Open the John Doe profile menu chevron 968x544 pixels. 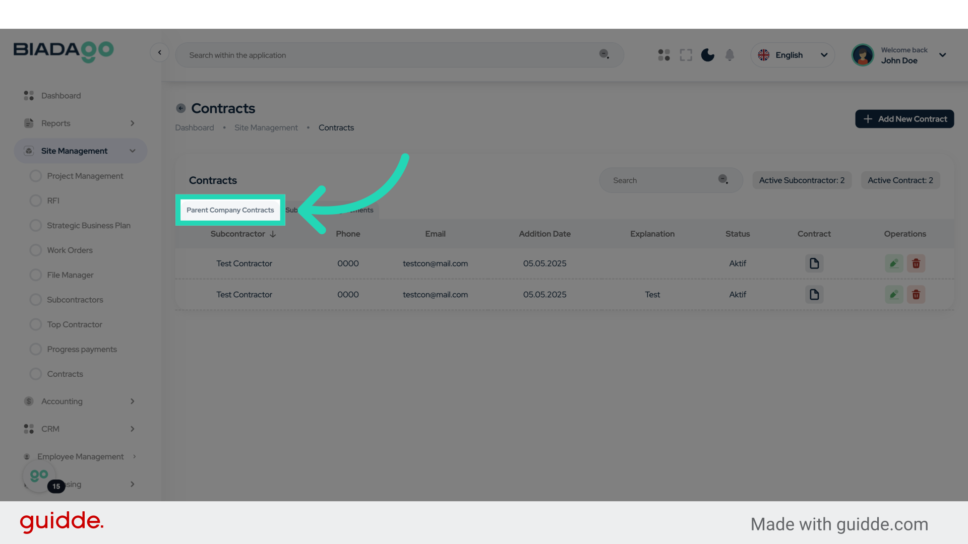click(942, 55)
